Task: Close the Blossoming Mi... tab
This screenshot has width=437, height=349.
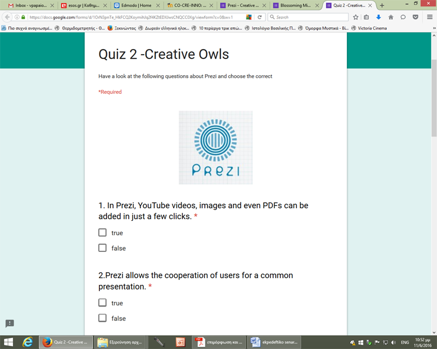Action: pyautogui.click(x=317, y=5)
